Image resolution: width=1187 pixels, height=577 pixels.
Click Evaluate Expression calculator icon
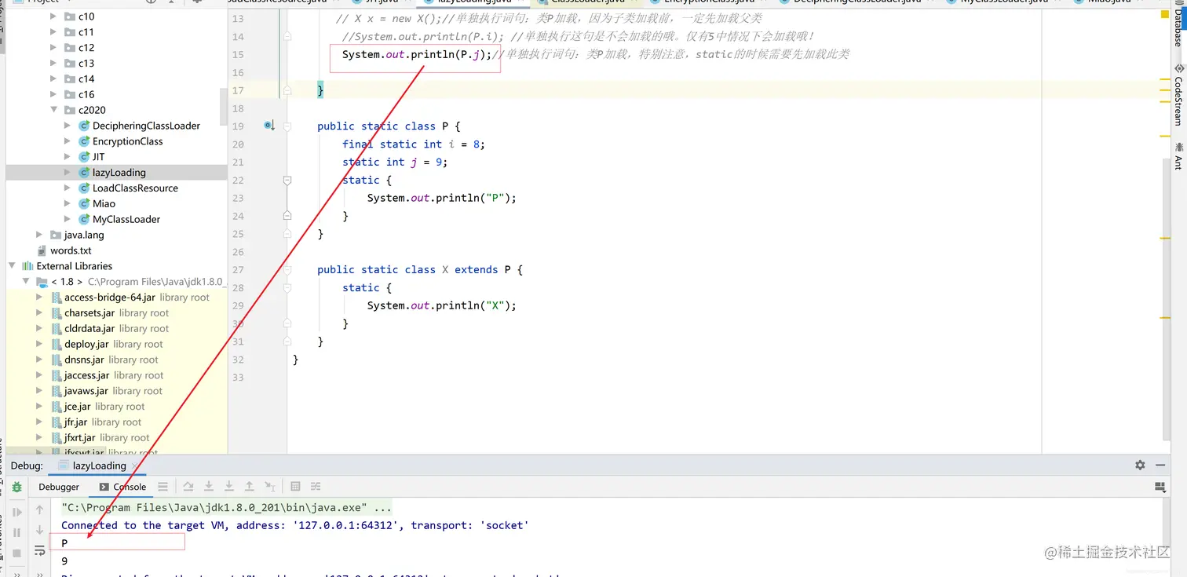pyautogui.click(x=295, y=487)
